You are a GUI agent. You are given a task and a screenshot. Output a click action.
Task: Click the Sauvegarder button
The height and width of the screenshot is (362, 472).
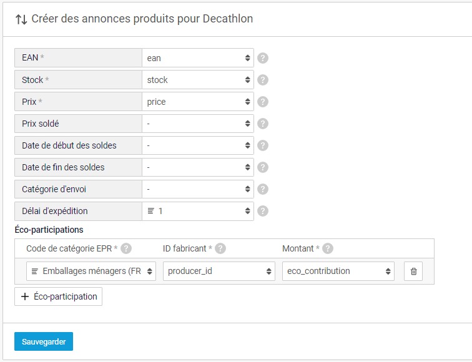coord(44,341)
